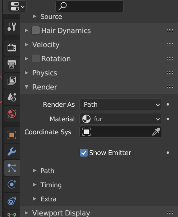This screenshot has height=217, width=178.
Task: Click the properties search field
Action: [90, 6]
